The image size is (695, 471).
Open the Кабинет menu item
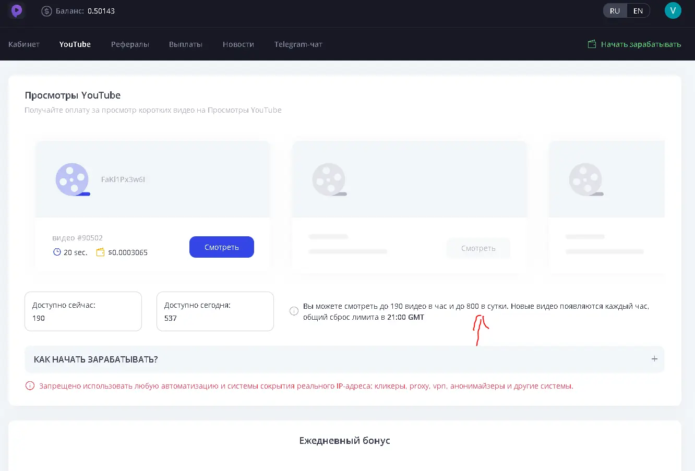pos(24,44)
